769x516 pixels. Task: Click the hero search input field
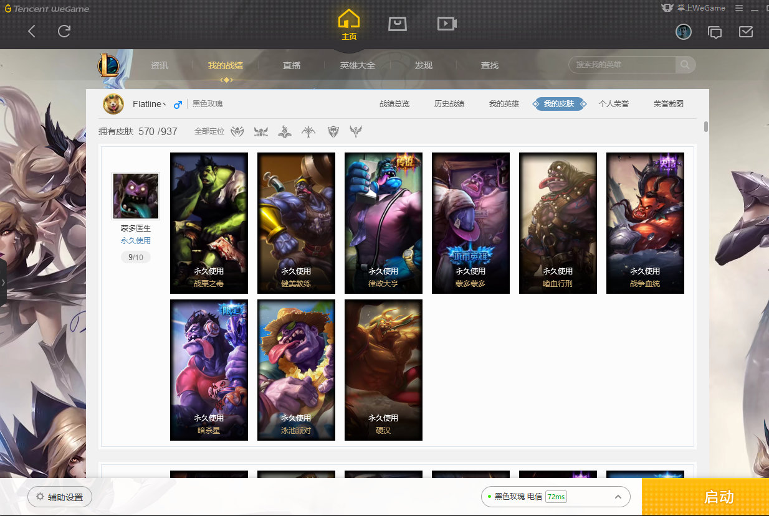(x=622, y=65)
